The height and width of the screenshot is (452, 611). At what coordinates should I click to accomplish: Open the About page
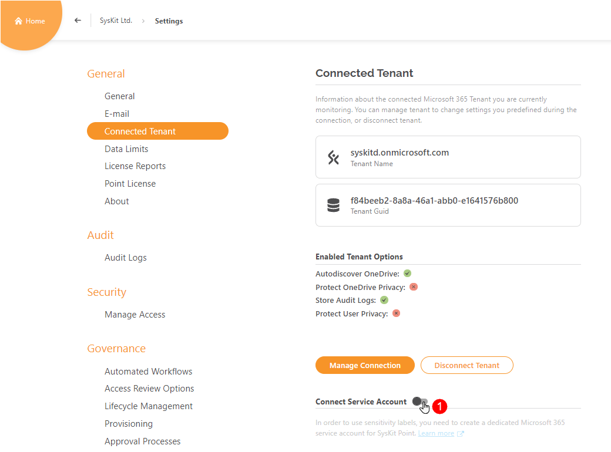click(x=116, y=201)
